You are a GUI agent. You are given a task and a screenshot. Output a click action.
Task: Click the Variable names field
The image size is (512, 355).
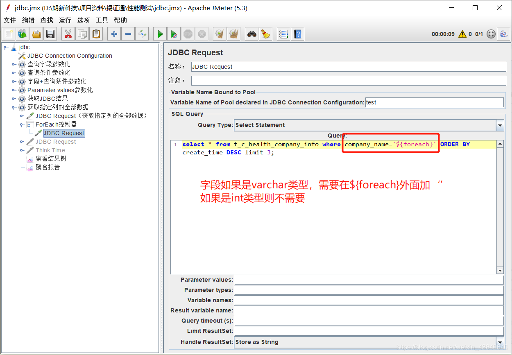pyautogui.click(x=369, y=300)
